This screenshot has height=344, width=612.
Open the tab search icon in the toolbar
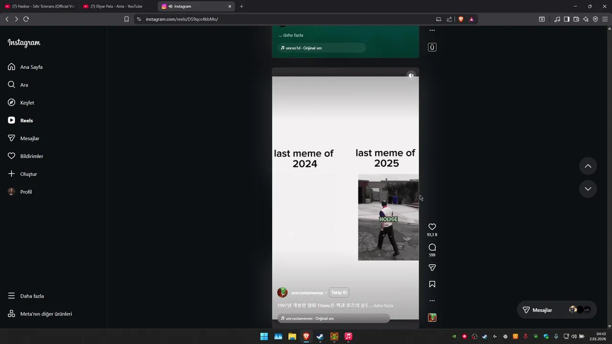[542, 19]
